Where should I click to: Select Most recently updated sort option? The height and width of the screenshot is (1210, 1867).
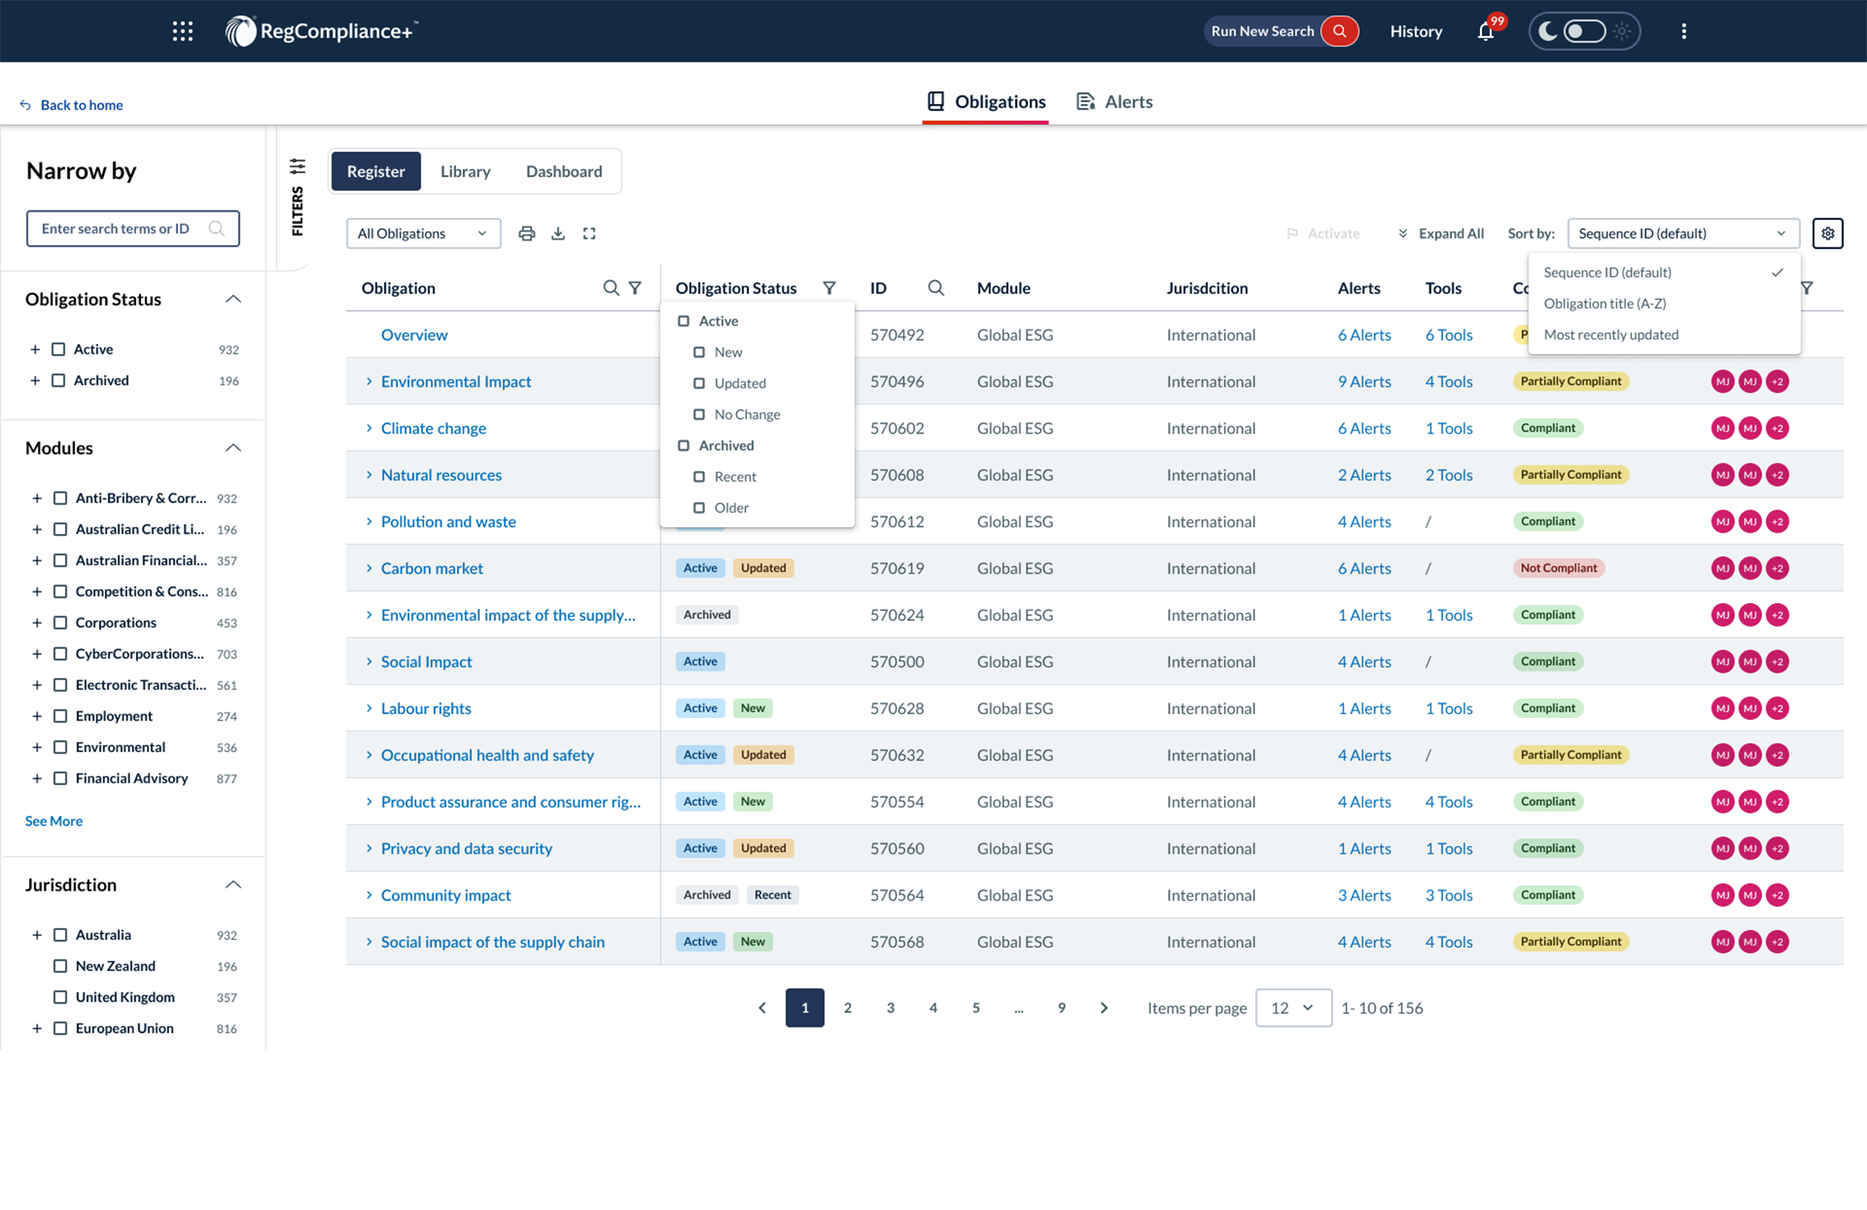tap(1611, 335)
